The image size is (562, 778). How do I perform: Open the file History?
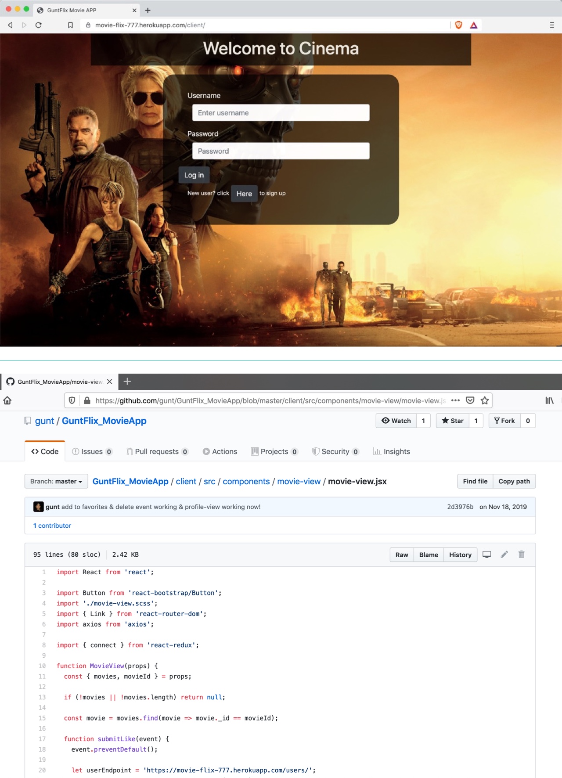460,555
